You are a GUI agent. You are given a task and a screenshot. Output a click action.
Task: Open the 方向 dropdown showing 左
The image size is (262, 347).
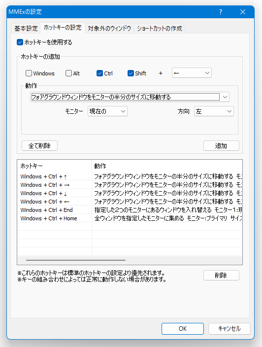coord(214,111)
